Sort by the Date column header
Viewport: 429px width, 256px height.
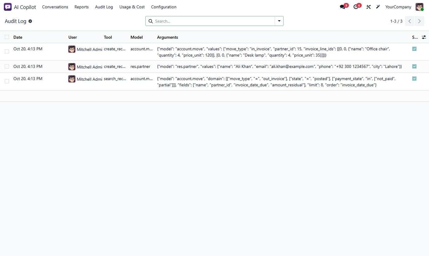point(18,37)
